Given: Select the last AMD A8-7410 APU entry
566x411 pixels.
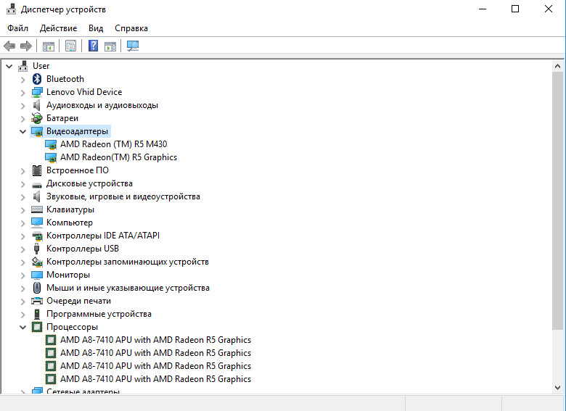Looking at the screenshot, I should (x=155, y=379).
